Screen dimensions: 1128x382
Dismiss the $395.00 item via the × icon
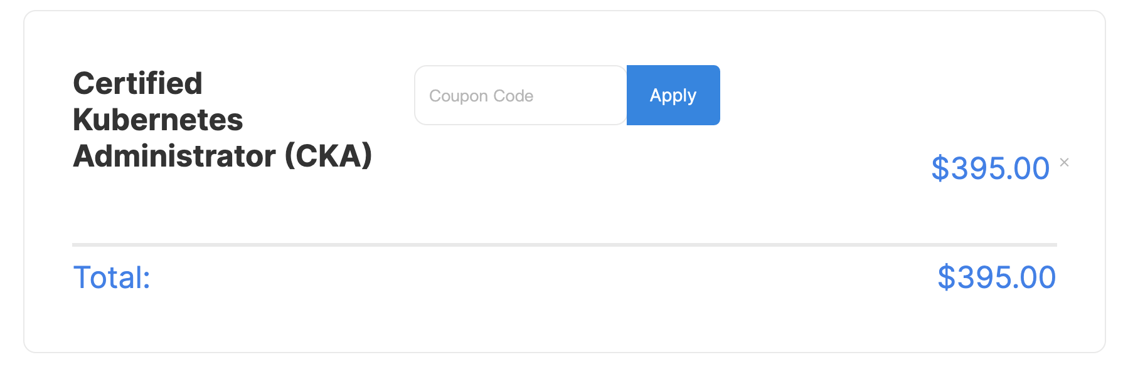click(1064, 162)
